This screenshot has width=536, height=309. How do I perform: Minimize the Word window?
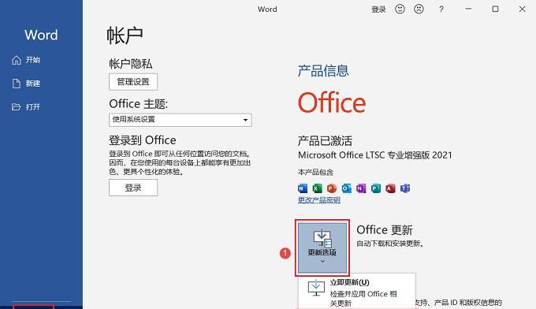469,9
